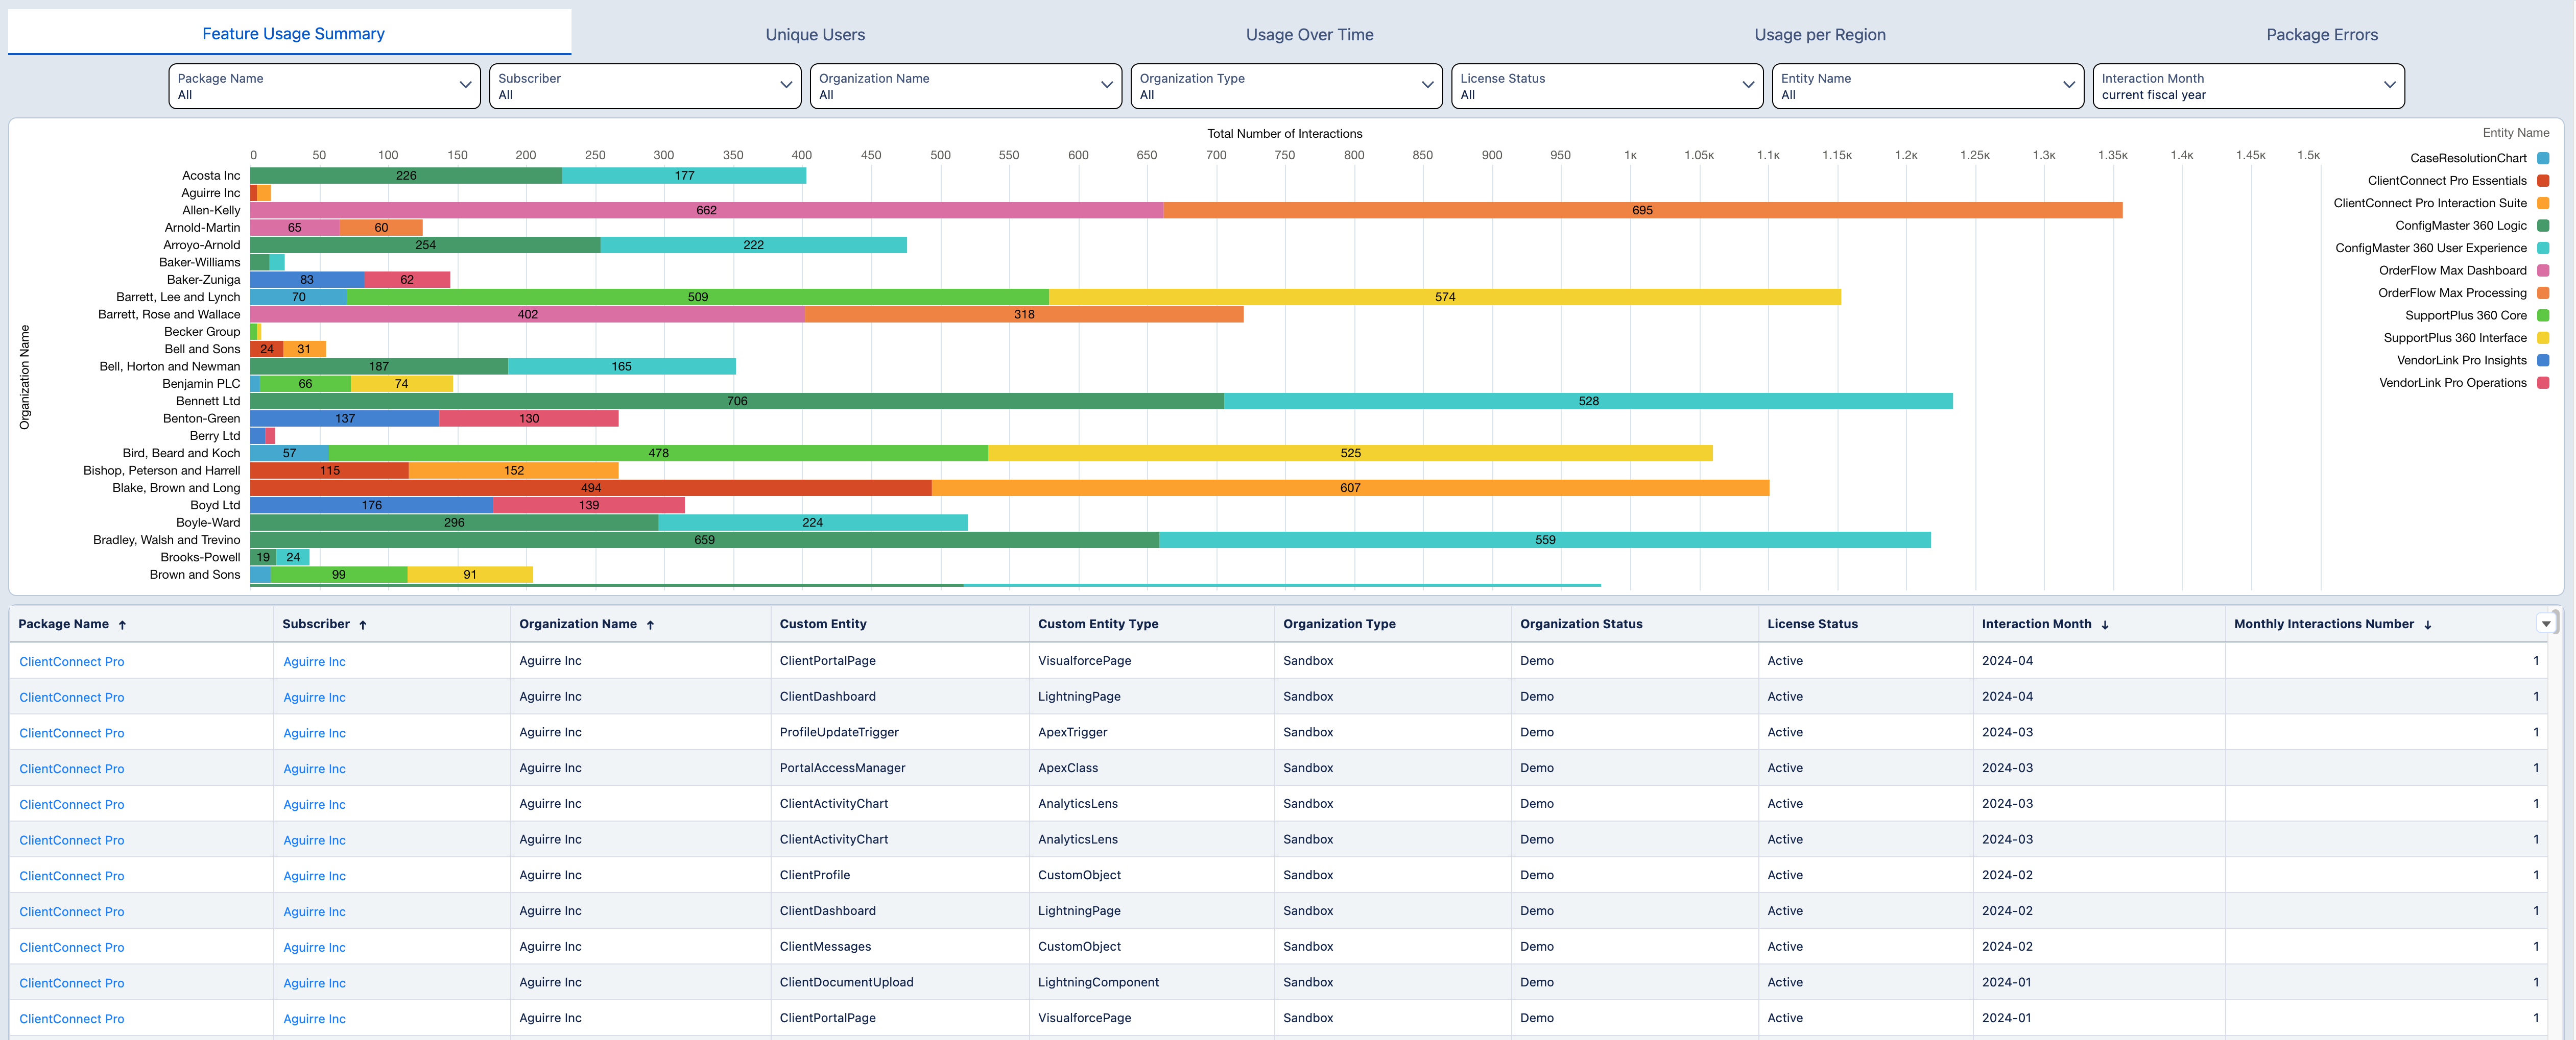Open ClientConnect Pro link in PortalAccessManager row
Screen dimensions: 2576x1040
click(72, 769)
